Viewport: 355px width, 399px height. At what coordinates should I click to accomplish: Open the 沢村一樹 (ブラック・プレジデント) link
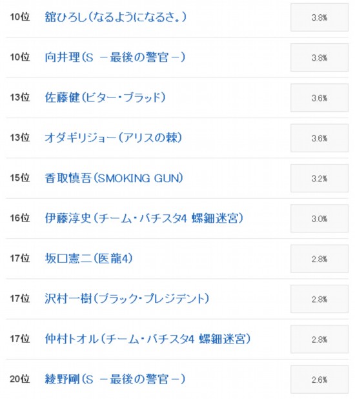pyautogui.click(x=127, y=299)
